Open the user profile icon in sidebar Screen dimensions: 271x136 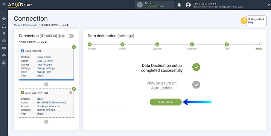coord(4,55)
